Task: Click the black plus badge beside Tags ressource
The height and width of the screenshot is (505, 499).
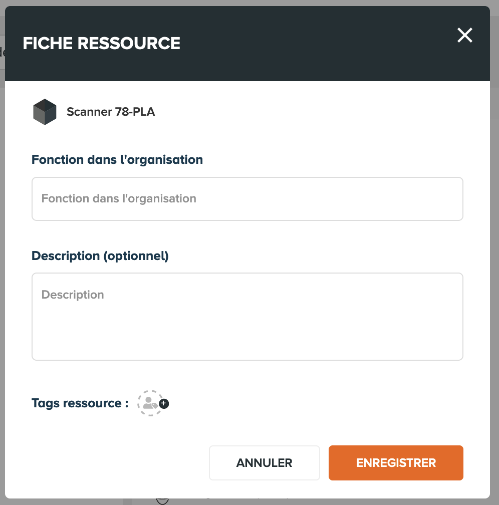Action: (x=164, y=404)
